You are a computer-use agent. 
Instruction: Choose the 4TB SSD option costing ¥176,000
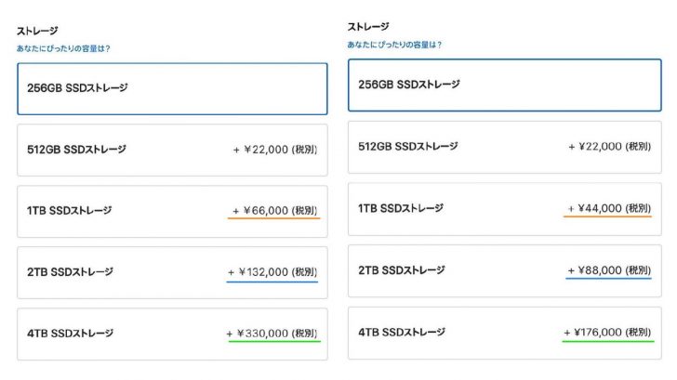pos(503,332)
